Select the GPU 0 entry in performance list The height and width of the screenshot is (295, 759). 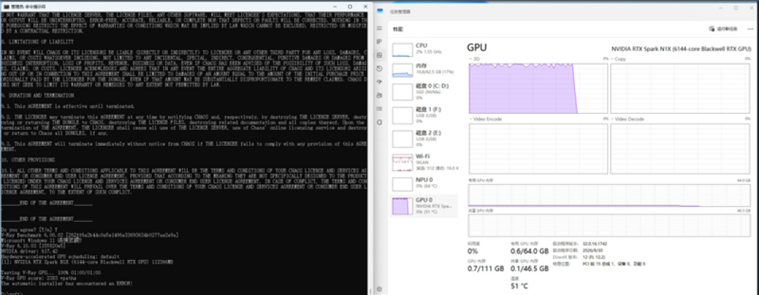pos(424,206)
